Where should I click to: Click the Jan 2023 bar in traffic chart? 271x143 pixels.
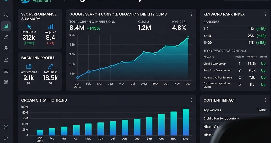click(40, 133)
